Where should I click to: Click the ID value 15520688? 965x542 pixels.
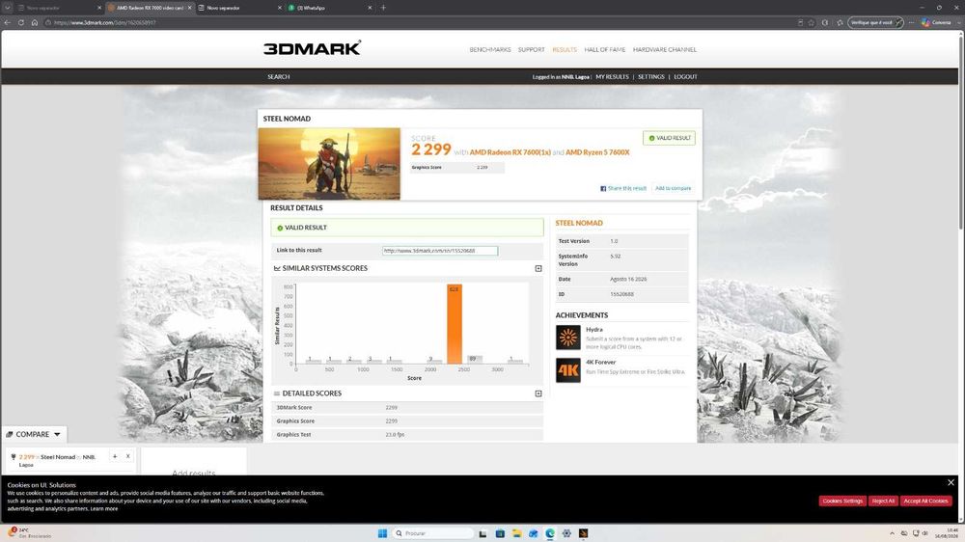click(621, 294)
